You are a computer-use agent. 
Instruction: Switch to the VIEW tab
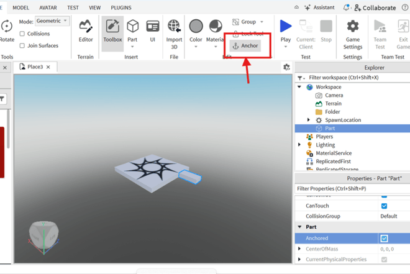point(94,7)
